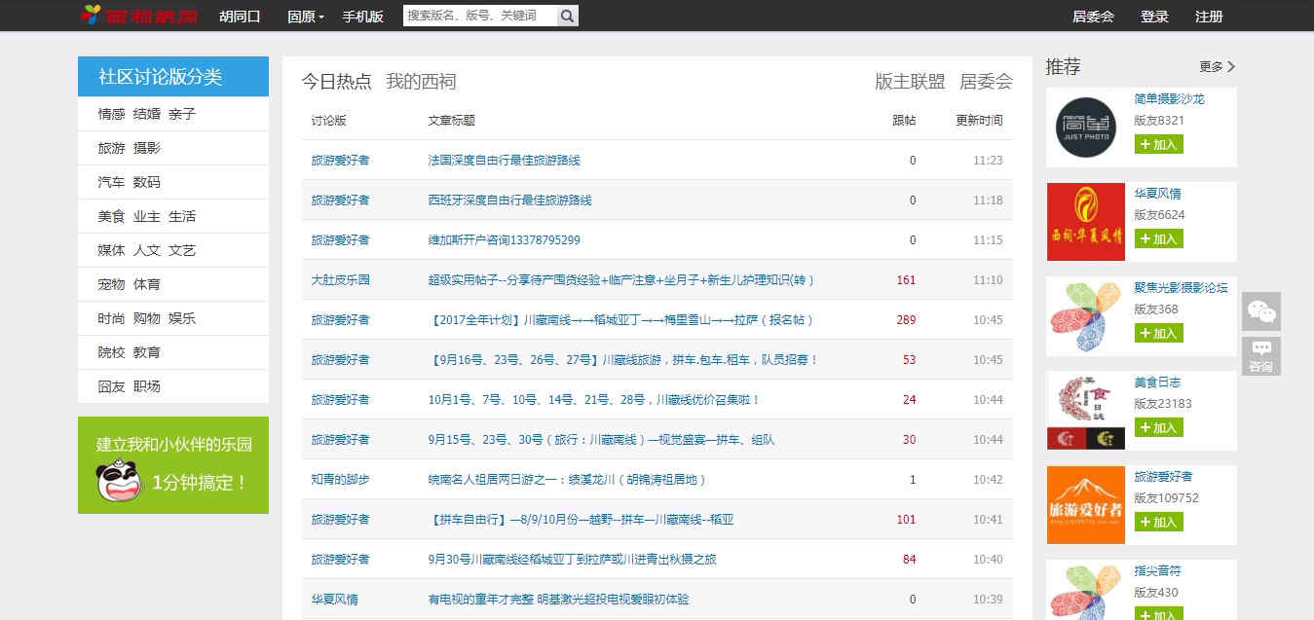Open 版主联盟 link
1314x620 pixels.
point(910,82)
